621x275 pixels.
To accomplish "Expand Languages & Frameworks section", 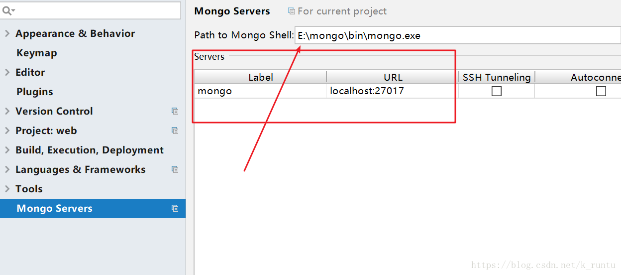I will click(x=7, y=169).
